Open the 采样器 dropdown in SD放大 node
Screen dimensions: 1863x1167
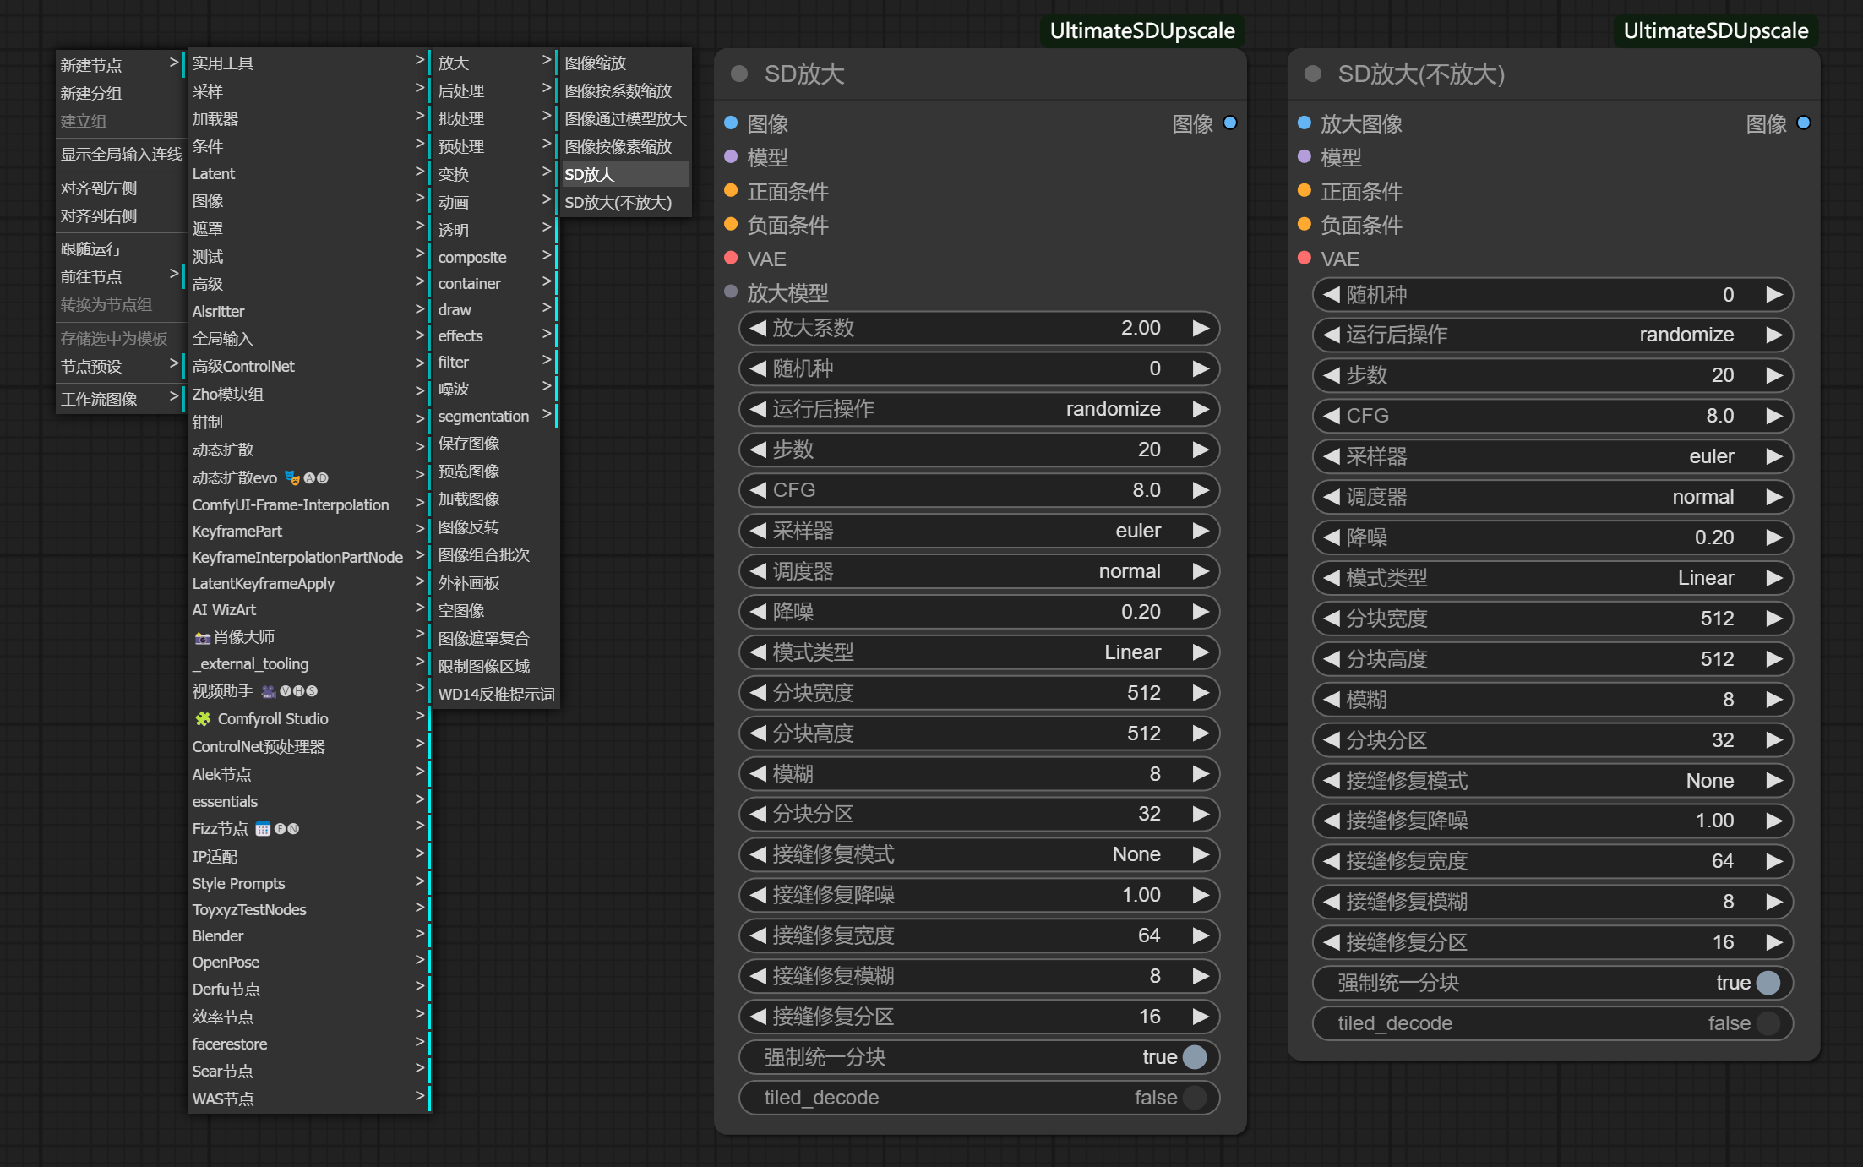pos(979,531)
